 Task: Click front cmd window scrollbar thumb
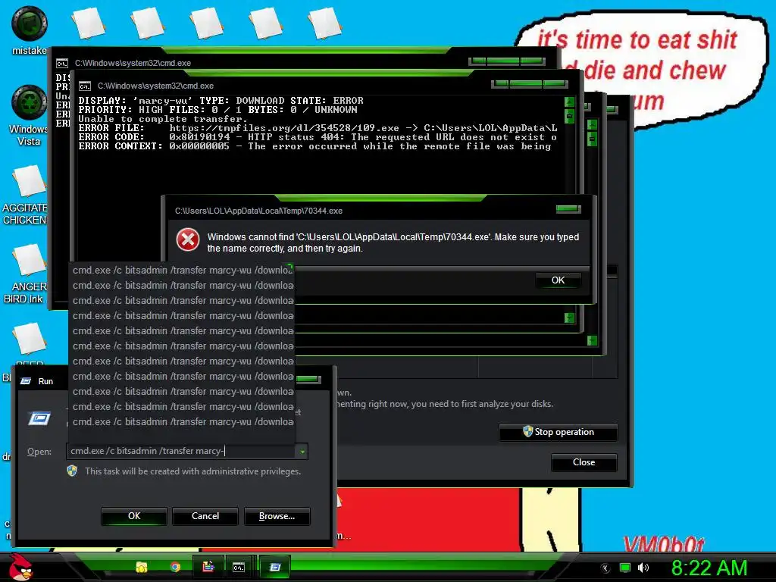tap(570, 117)
